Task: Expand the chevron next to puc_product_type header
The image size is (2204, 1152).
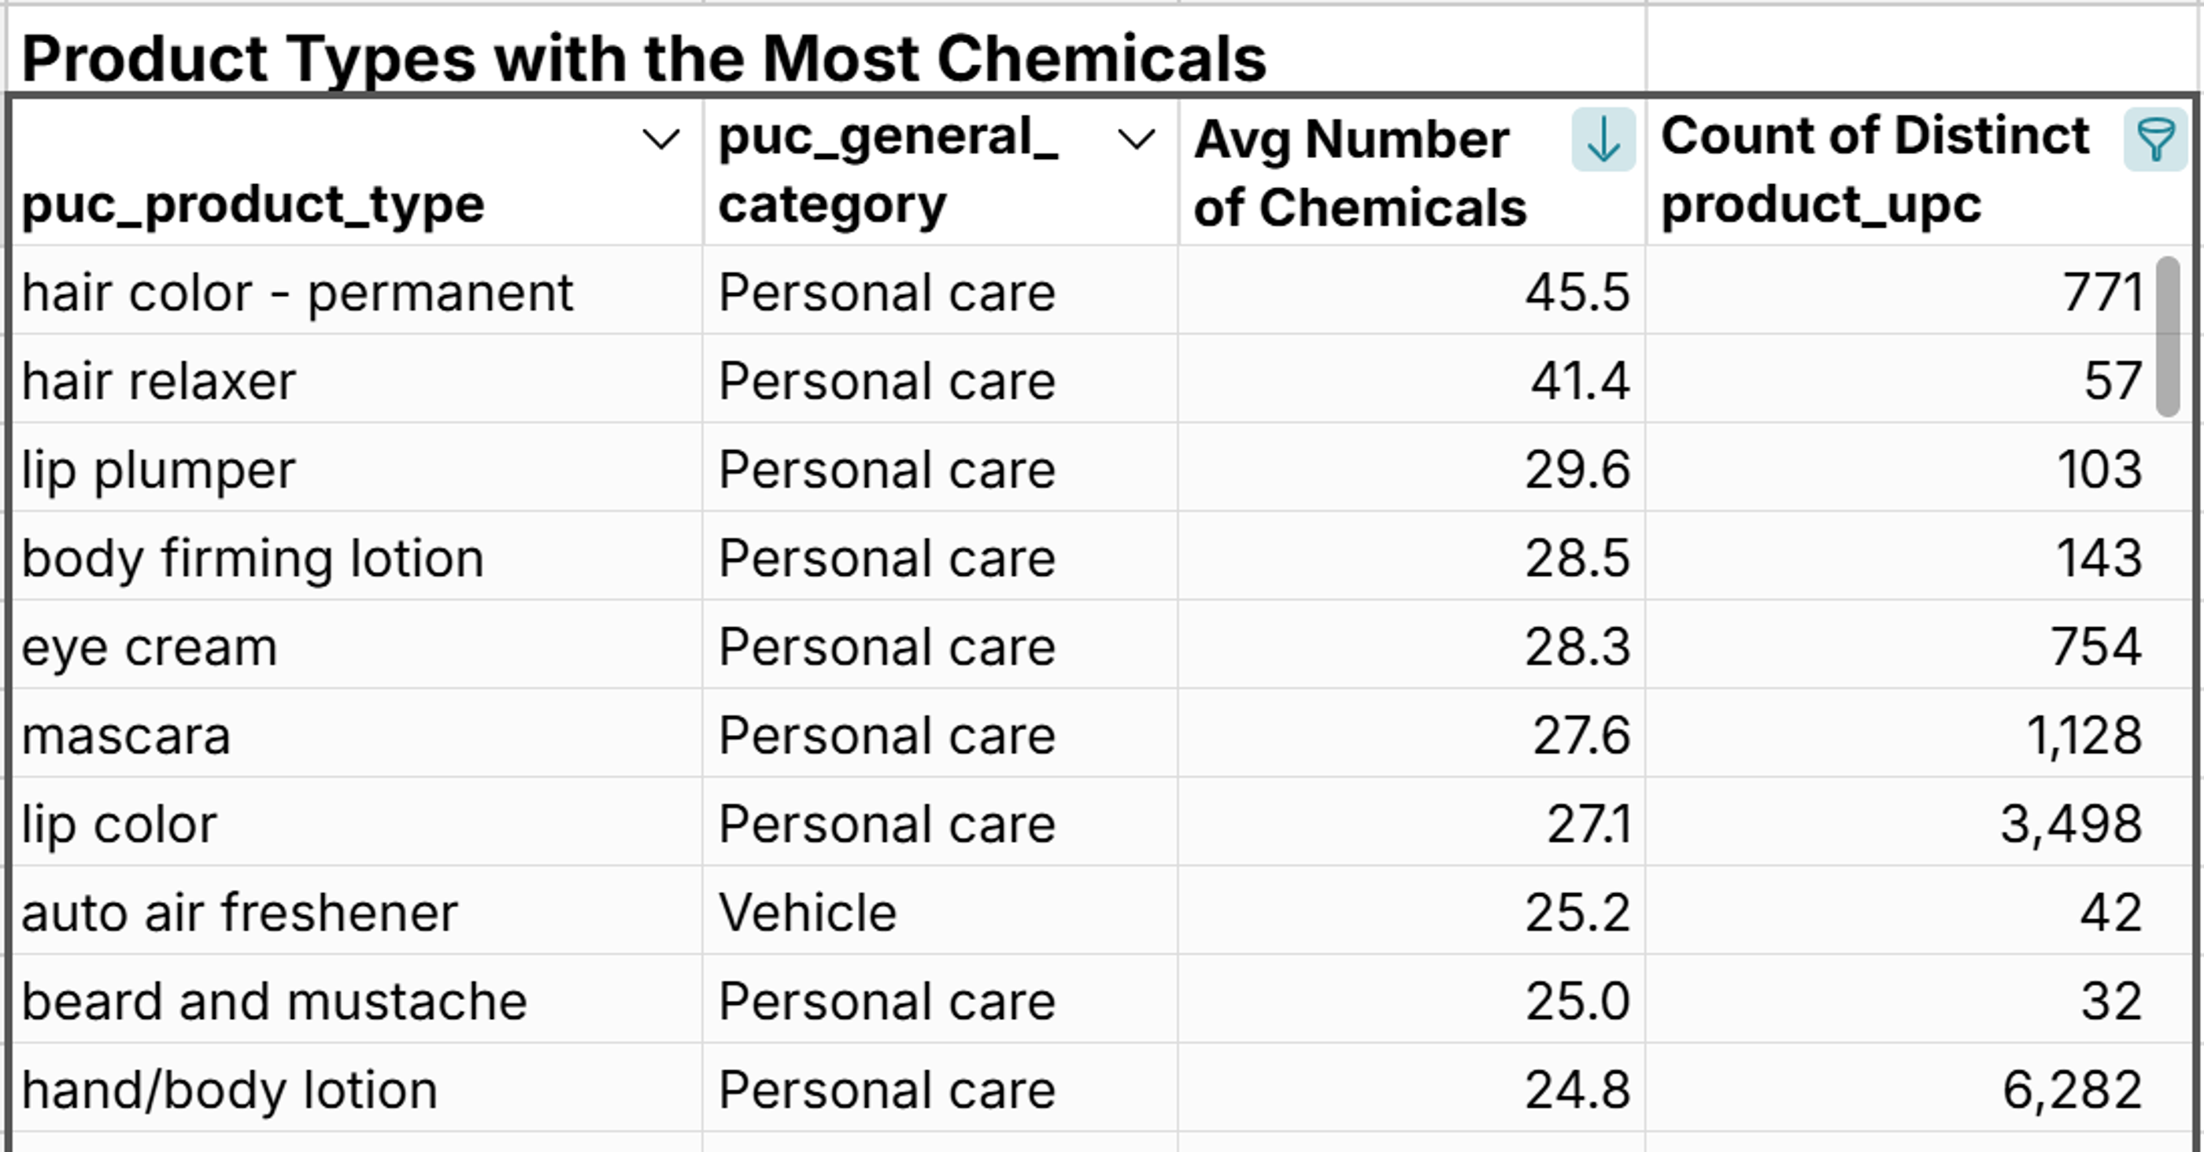Action: pyautogui.click(x=659, y=139)
